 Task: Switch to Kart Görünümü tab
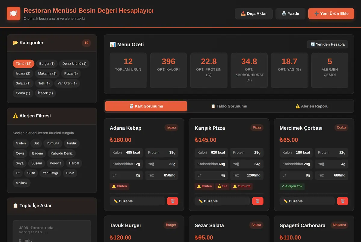click(x=146, y=106)
